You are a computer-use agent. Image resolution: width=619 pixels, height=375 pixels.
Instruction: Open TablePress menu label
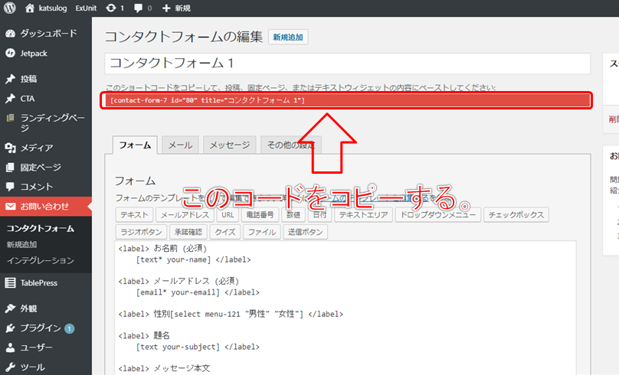click(38, 282)
